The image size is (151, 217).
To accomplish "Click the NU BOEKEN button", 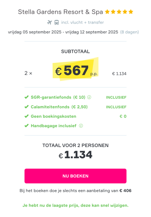I will (75, 176).
